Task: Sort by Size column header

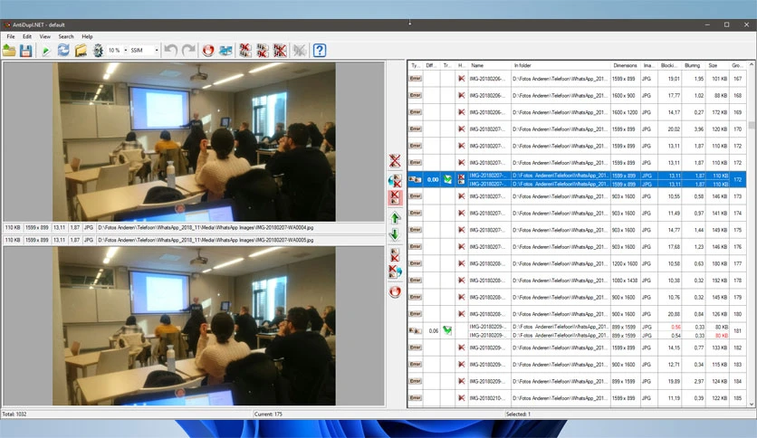Action: (x=717, y=65)
